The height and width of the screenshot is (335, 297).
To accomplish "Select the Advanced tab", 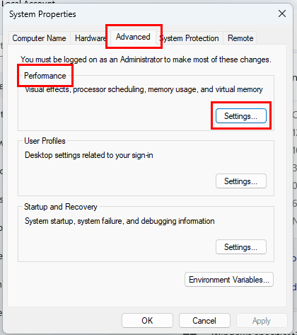I will pos(133,37).
